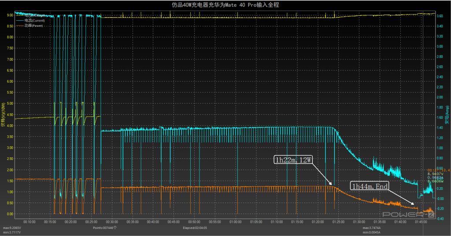Click the 6.50 tick on voltage axis

pos(10,70)
